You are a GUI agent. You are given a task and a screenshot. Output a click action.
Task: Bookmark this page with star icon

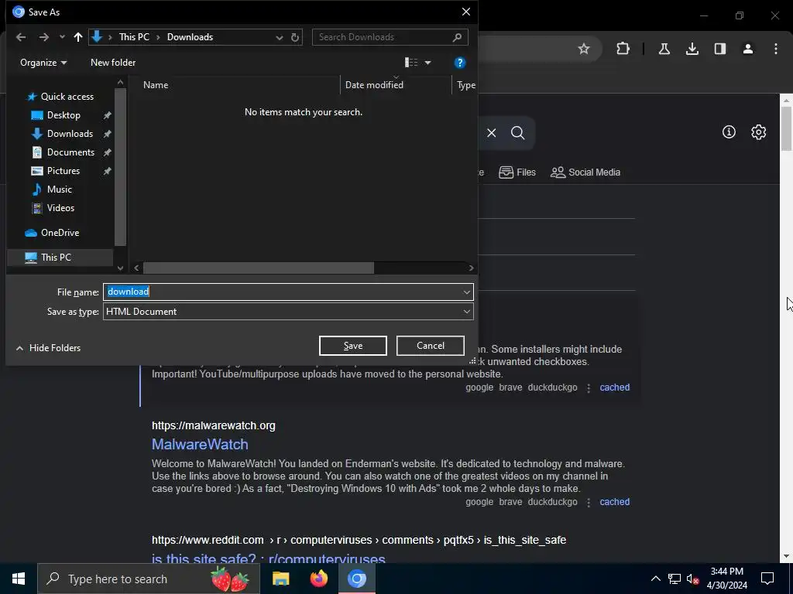click(x=584, y=49)
